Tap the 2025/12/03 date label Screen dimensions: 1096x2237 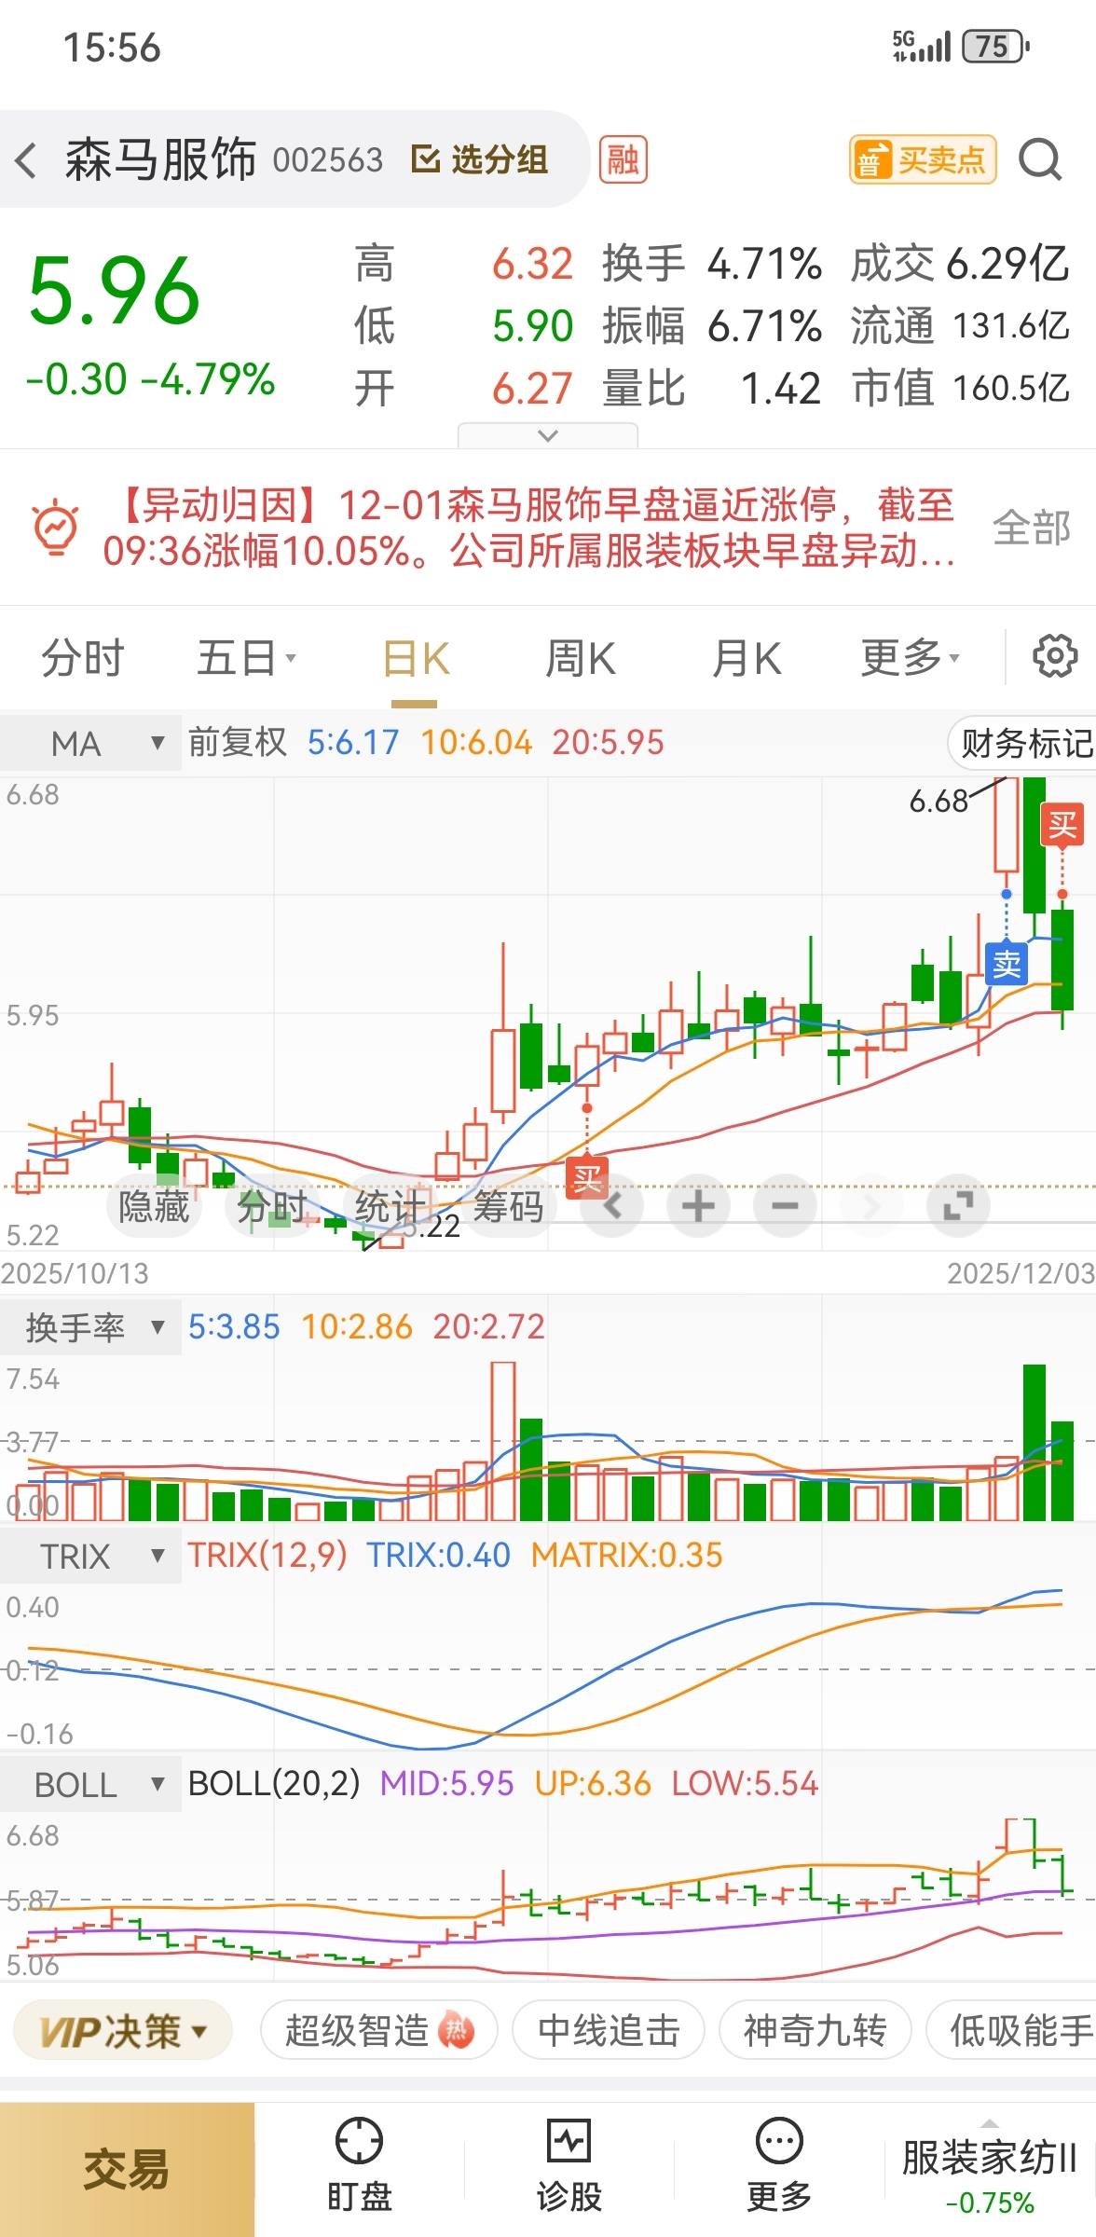tap(1021, 1273)
